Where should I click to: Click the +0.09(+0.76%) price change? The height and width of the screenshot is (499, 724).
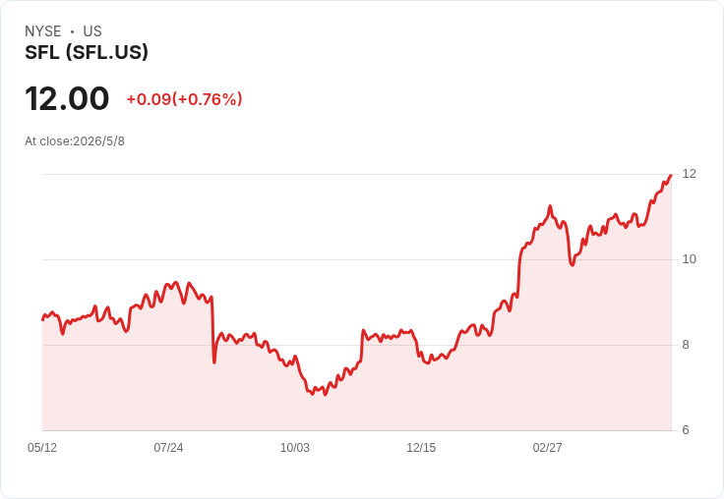point(184,99)
